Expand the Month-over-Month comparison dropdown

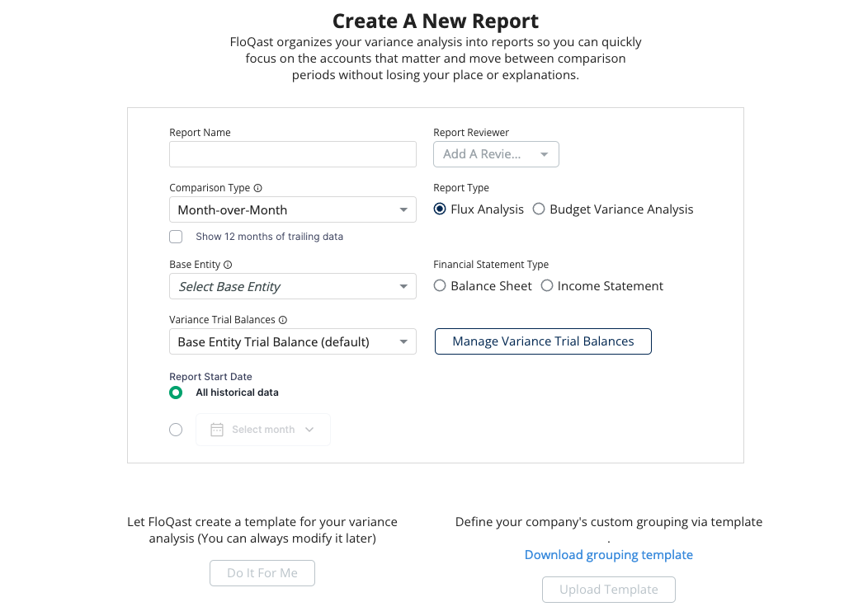coord(293,209)
